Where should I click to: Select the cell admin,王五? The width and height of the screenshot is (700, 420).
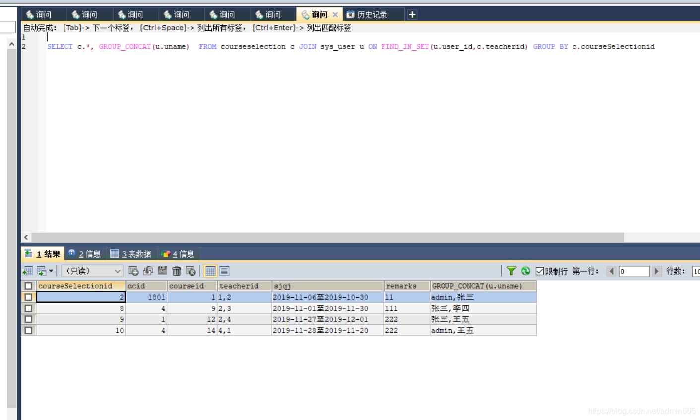pos(483,330)
